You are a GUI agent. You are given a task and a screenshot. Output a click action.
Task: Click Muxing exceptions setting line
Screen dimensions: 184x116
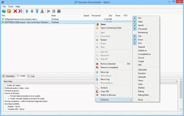pos(26,101)
